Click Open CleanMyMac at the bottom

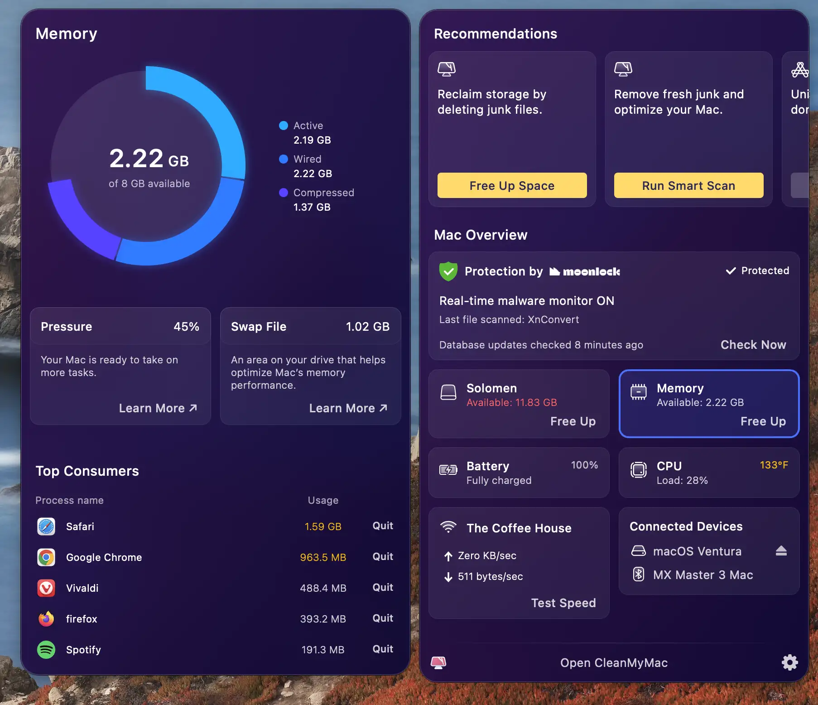[x=614, y=663]
